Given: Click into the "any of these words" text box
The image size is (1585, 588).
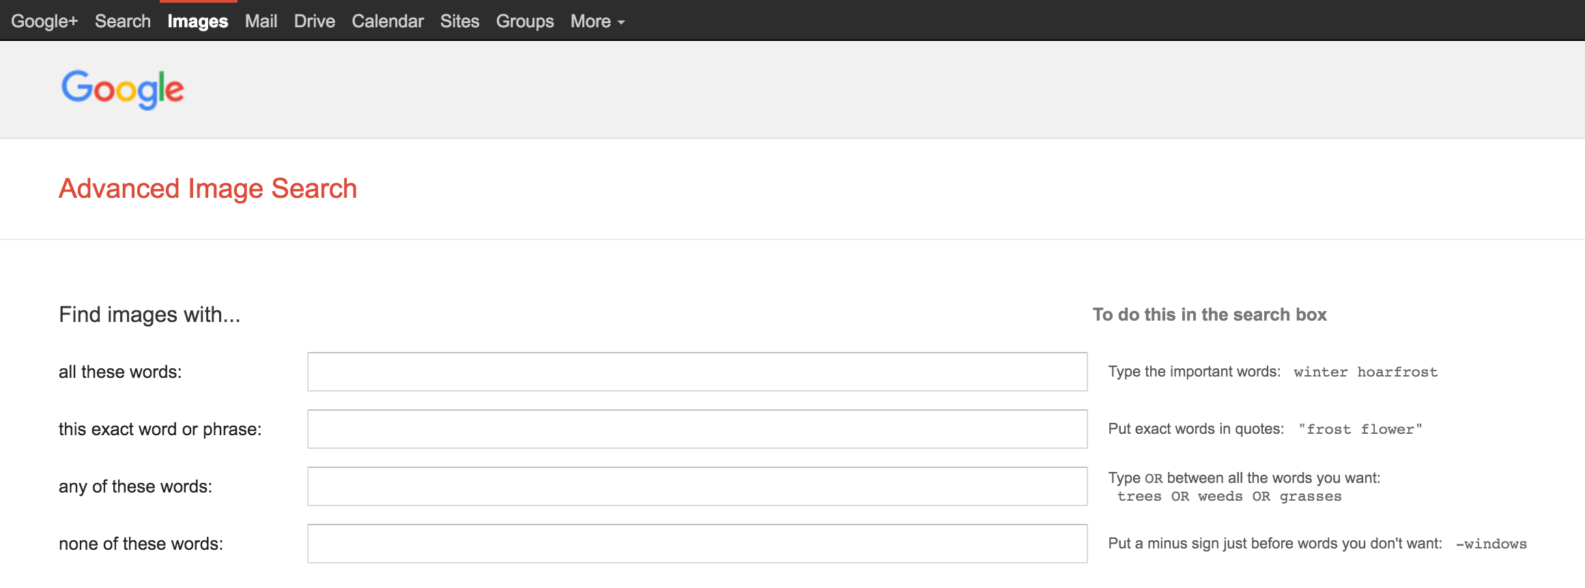Looking at the screenshot, I should (x=697, y=486).
